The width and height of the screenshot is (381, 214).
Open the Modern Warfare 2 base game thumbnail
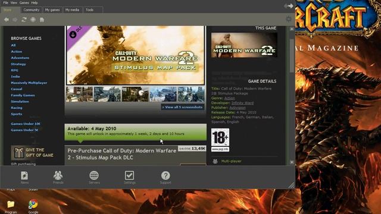click(x=244, y=45)
